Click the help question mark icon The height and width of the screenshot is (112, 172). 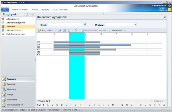tap(170, 6)
